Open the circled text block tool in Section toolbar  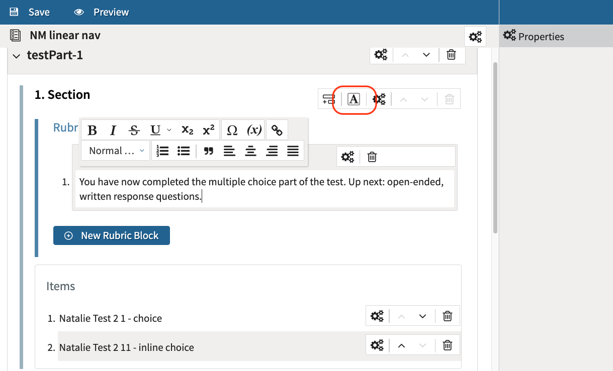[x=355, y=98]
